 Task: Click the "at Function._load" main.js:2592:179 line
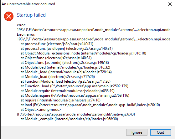[75, 86]
